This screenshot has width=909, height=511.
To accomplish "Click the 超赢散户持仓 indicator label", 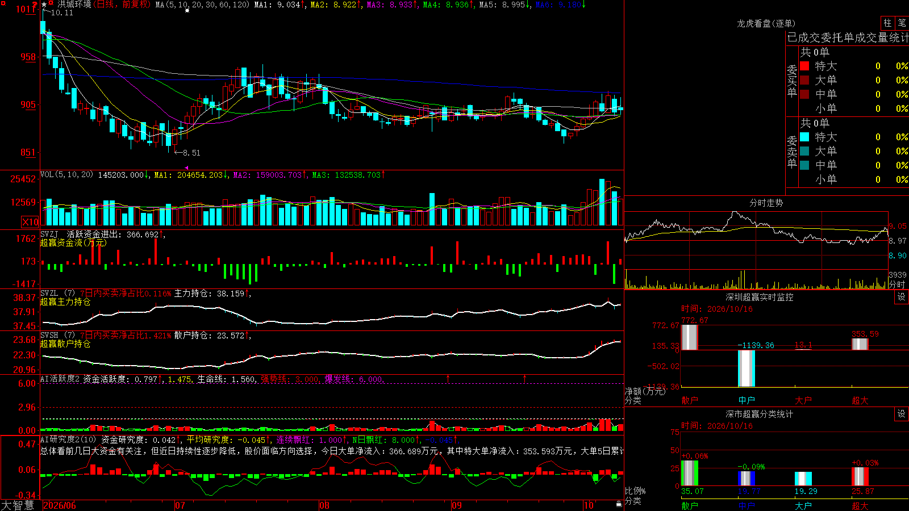I will point(65,344).
